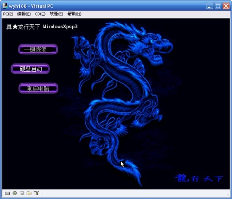Screen dimensions: 232x199
Task: Click the 真★龙行天下 WindowsXpsp3 heading text
Action: pyautogui.click(x=42, y=27)
